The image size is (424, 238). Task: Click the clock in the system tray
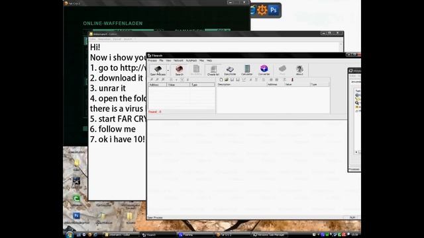point(355,235)
